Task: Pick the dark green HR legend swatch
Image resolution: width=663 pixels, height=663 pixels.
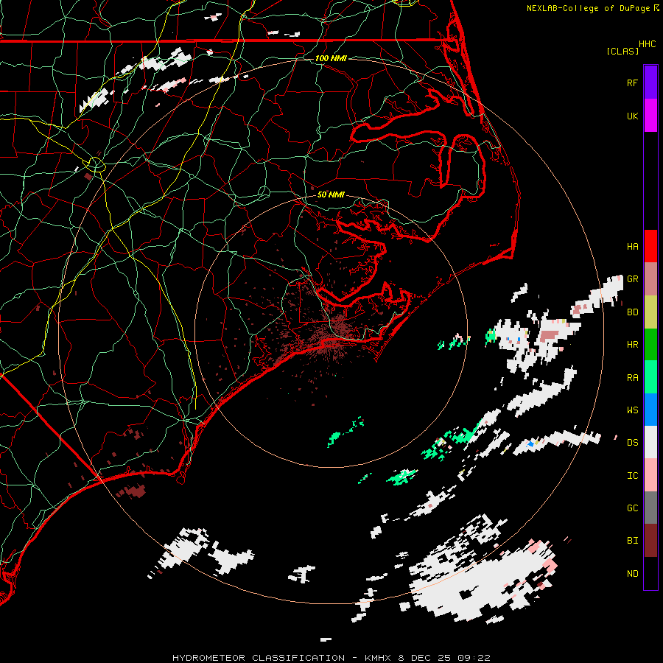Action: point(650,345)
